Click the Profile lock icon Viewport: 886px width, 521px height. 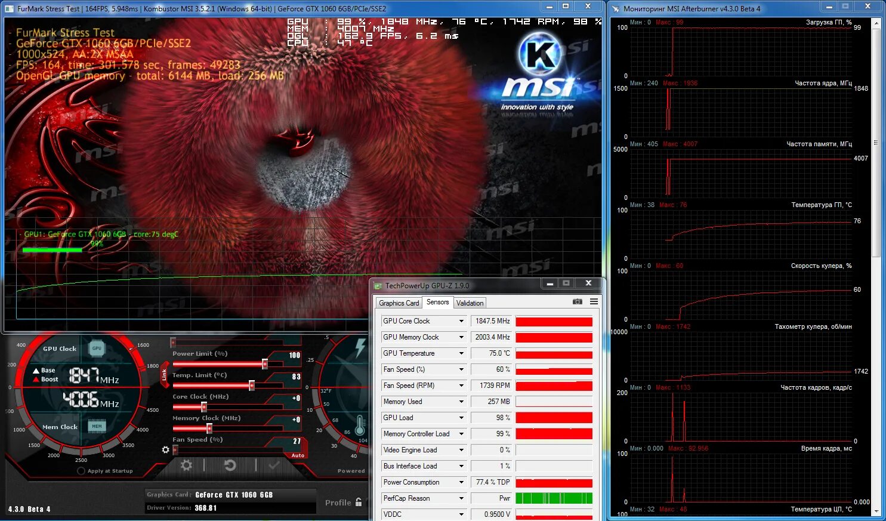tap(359, 502)
